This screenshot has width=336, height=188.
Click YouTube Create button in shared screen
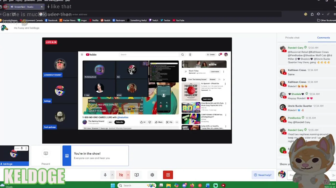tap(211, 55)
